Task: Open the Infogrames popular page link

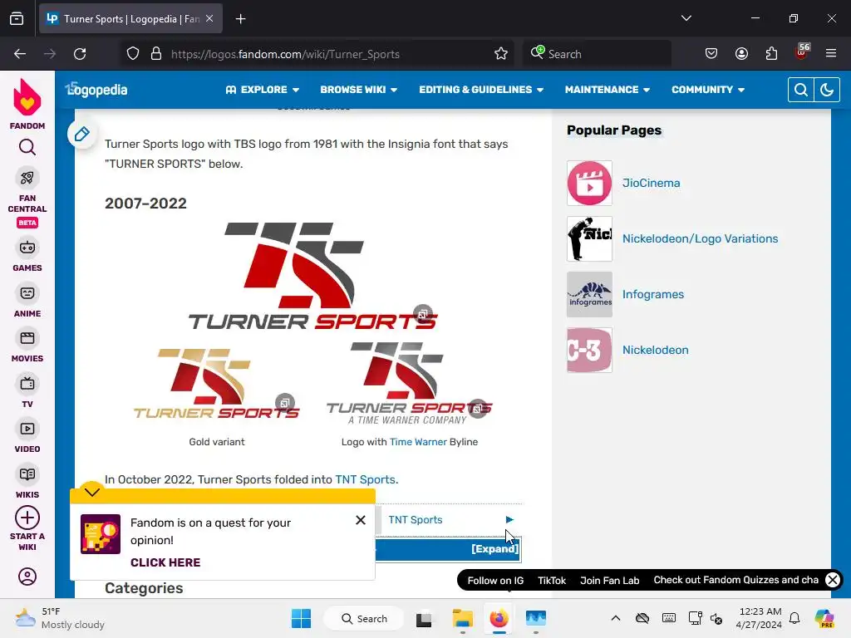Action: click(x=653, y=295)
